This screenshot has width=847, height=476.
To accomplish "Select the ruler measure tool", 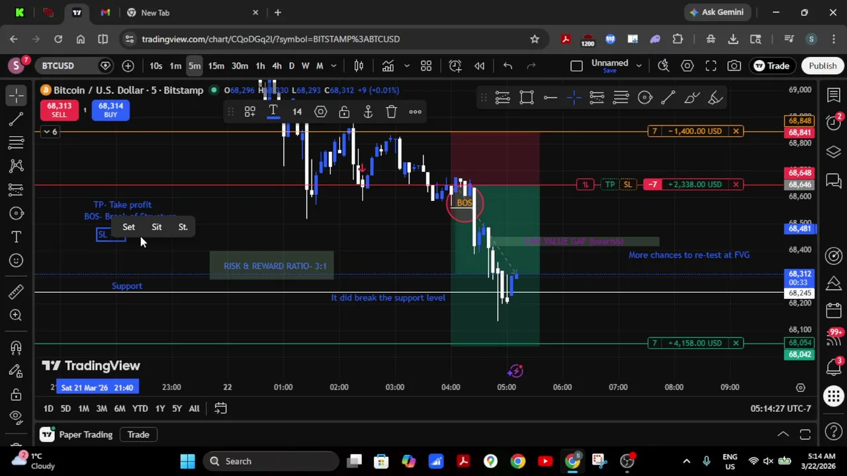I will coord(17,291).
